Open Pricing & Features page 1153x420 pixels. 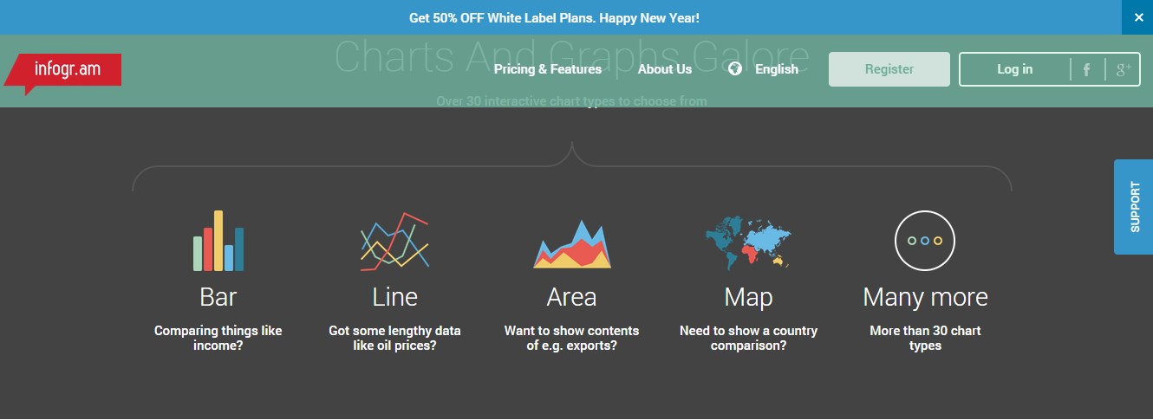[x=548, y=69]
